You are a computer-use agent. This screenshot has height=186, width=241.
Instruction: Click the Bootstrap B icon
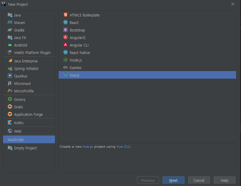pyautogui.click(x=66, y=30)
